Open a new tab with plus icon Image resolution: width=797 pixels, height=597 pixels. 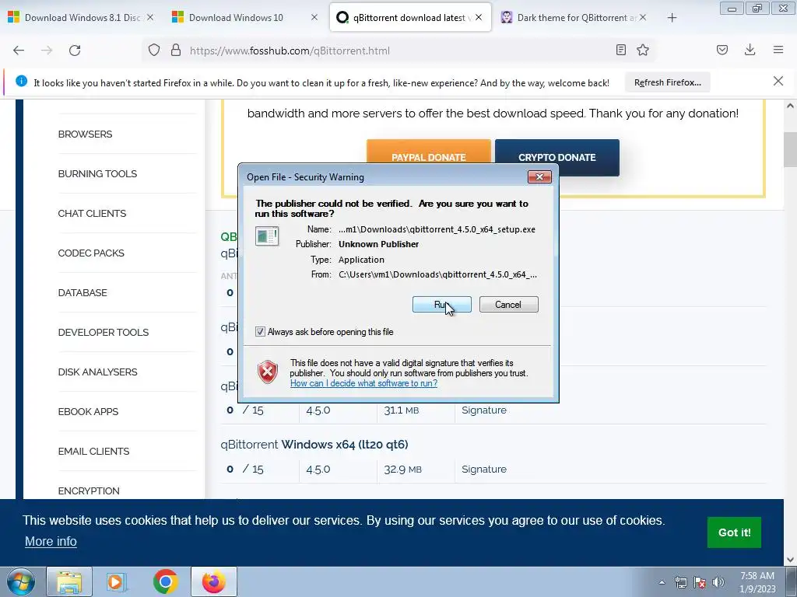pos(672,18)
